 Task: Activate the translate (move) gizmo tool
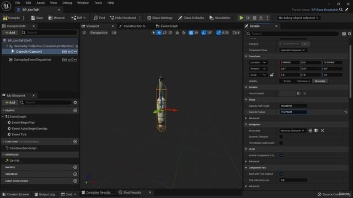coord(159,33)
